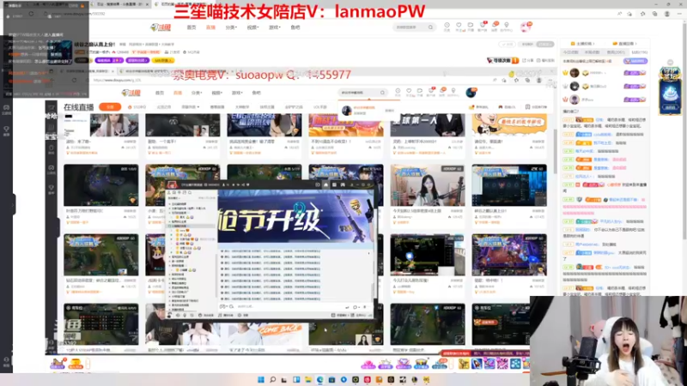
Task: Open the clock history icon in the inner header
Action: pyautogui.click(x=398, y=92)
